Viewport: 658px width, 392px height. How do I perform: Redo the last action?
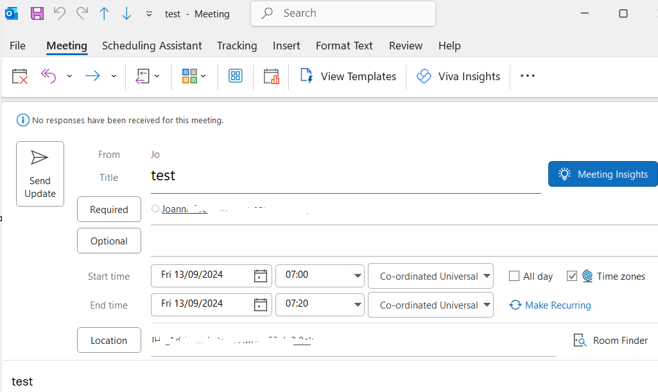82,13
